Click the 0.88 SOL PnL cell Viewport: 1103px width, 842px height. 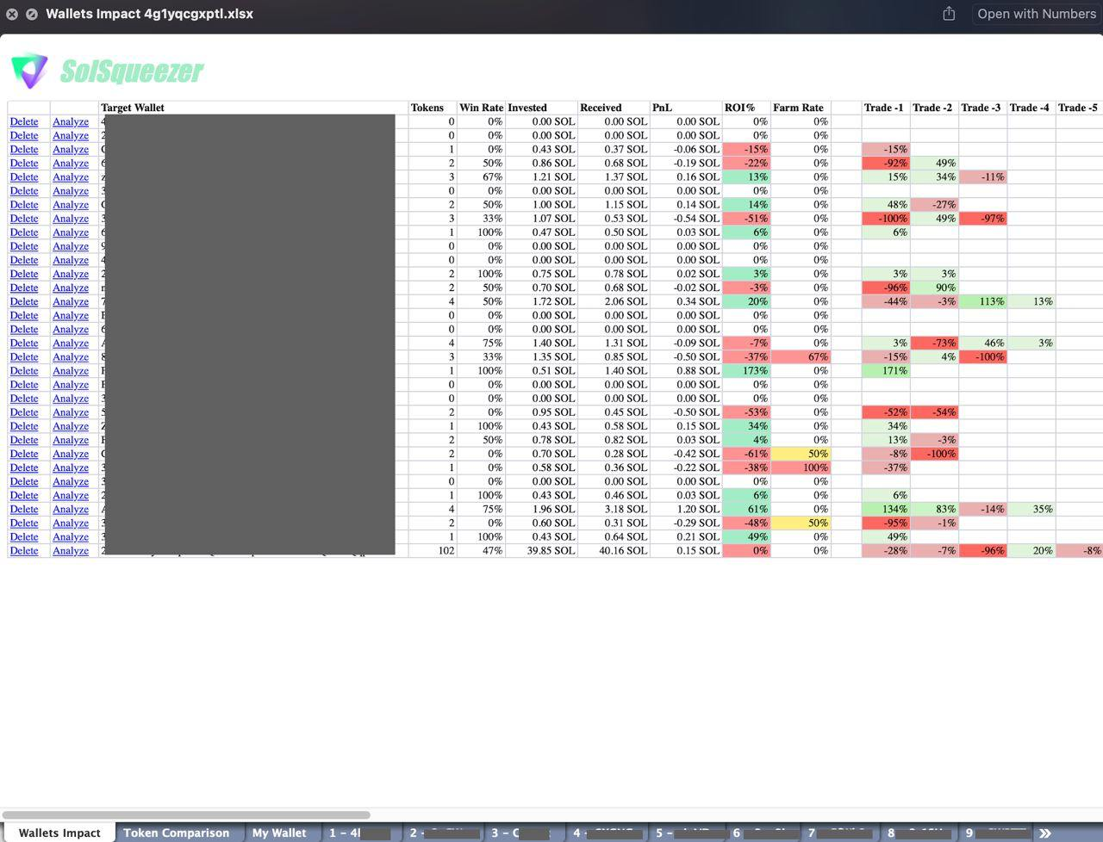pyautogui.click(x=686, y=371)
